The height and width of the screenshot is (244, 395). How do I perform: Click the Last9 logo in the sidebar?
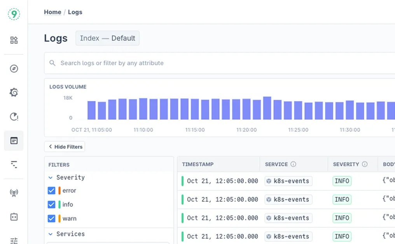(14, 14)
